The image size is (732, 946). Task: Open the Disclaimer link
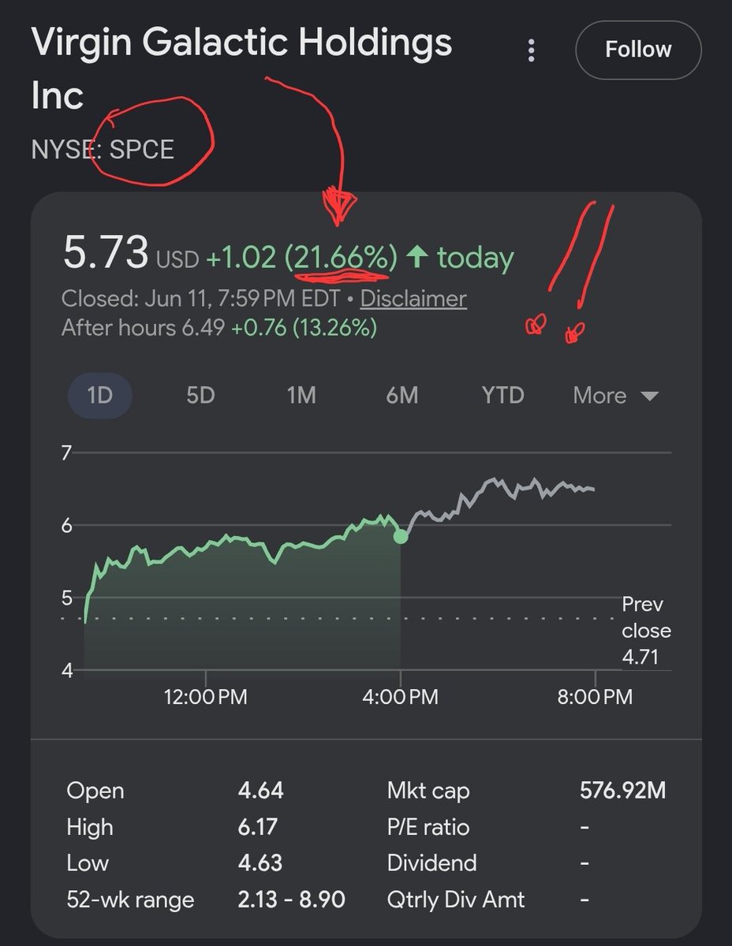point(413,300)
